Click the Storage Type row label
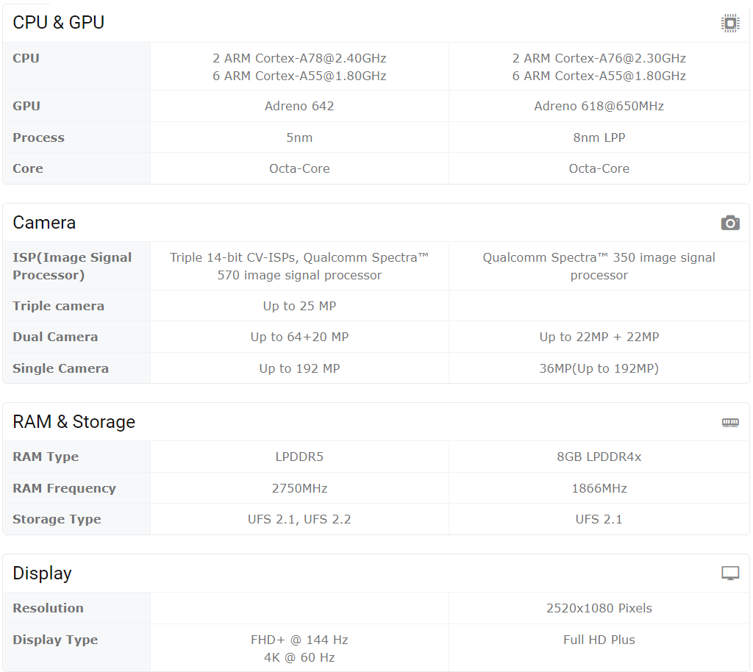Screen dimensions: 753x672 click(x=57, y=519)
